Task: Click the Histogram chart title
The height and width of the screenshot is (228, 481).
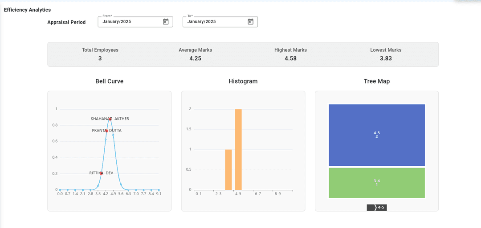Action: 243,81
